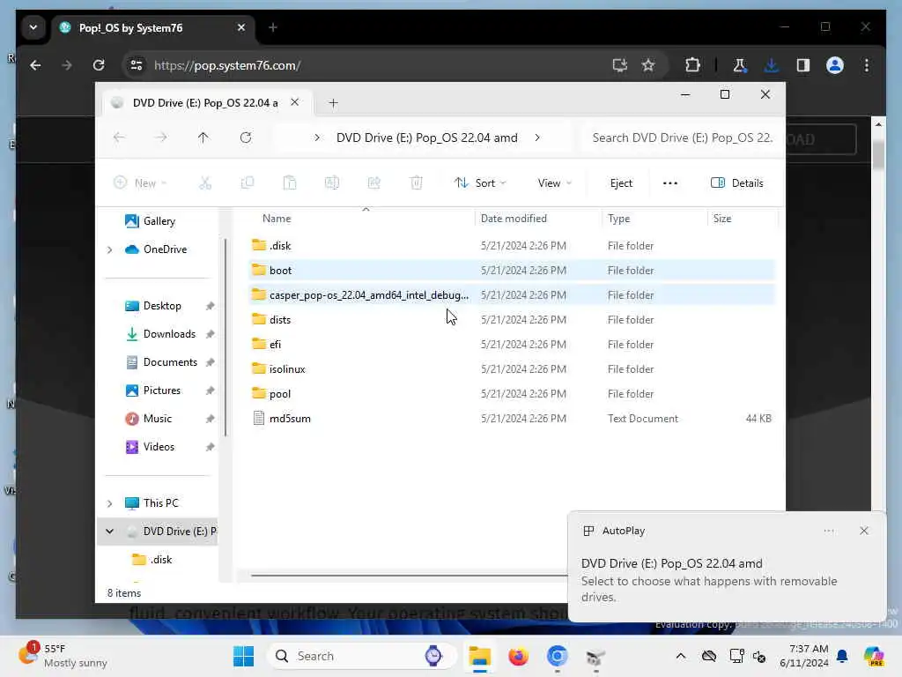
Task: Sort by Date modified column header
Action: [x=514, y=219]
